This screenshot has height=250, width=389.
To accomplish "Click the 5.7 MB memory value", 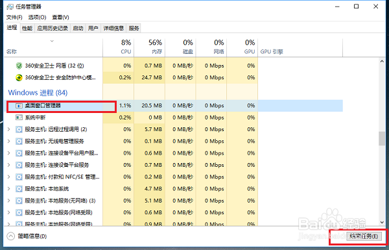I will point(153,129).
